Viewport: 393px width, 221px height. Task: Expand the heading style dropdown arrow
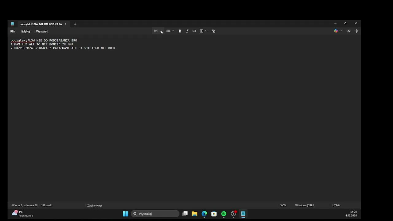[161, 31]
